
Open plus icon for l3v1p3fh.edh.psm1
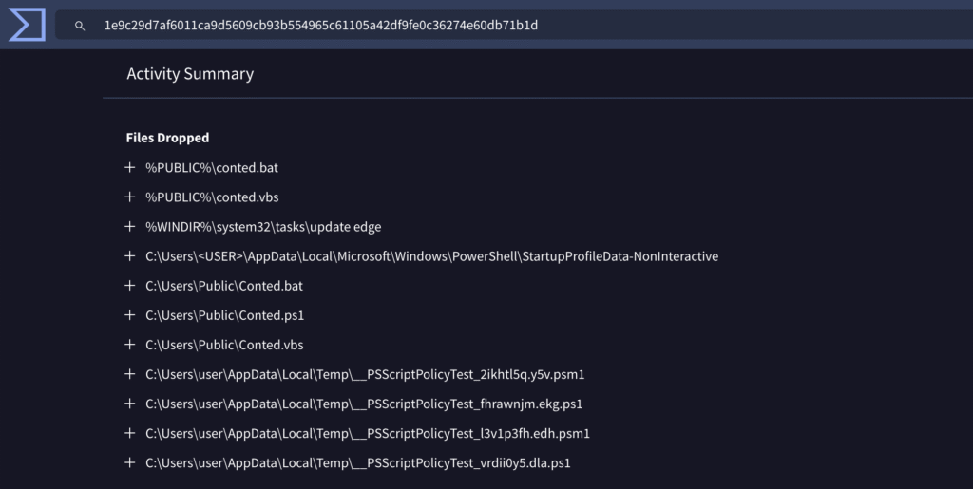[130, 433]
